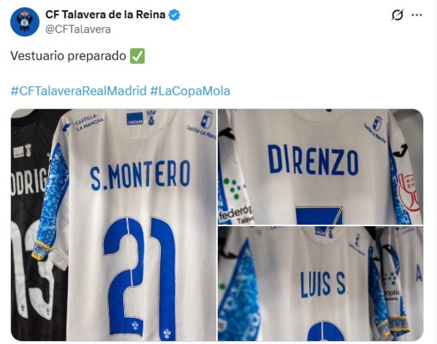Click the federópticos sponsor logo on the sleeve
The height and width of the screenshot is (344, 437).
click(x=235, y=202)
